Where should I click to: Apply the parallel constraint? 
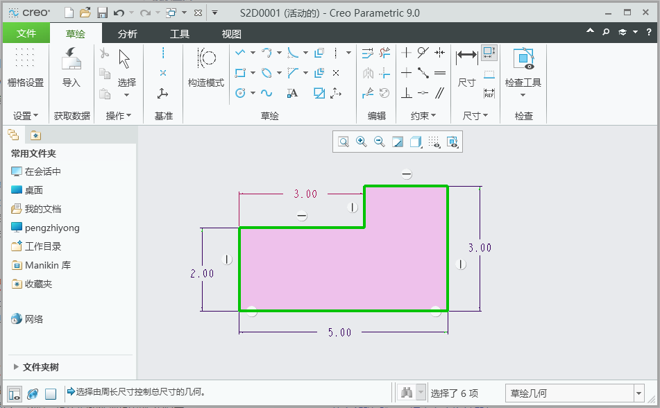coord(440,93)
